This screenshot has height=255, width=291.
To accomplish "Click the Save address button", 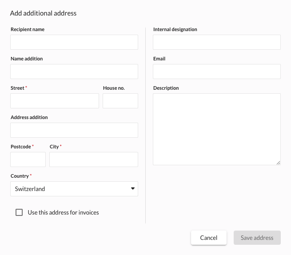I will click(x=257, y=238).
